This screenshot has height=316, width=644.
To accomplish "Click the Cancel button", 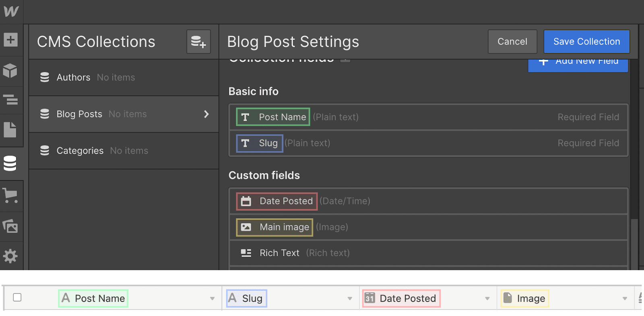I will [512, 41].
